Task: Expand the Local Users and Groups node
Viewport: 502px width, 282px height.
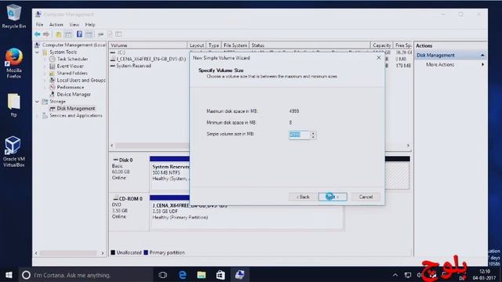Action: click(x=45, y=80)
